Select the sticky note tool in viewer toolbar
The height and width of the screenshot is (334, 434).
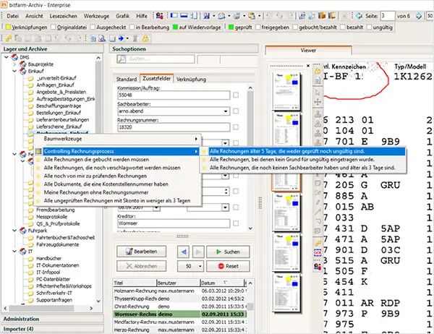[x=318, y=183]
